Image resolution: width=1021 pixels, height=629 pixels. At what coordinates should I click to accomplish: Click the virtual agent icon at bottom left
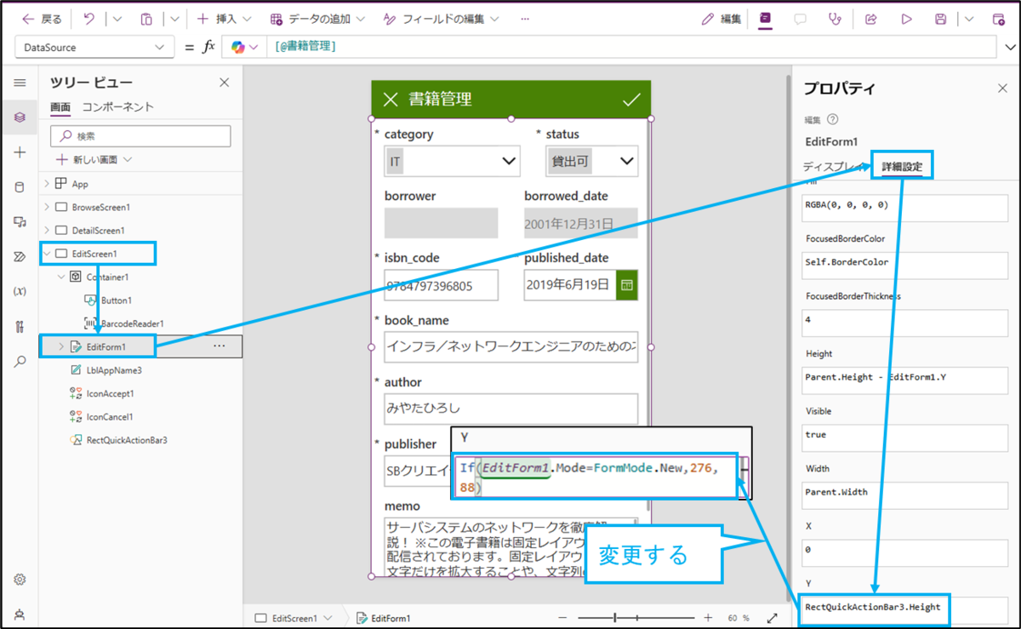[20, 614]
